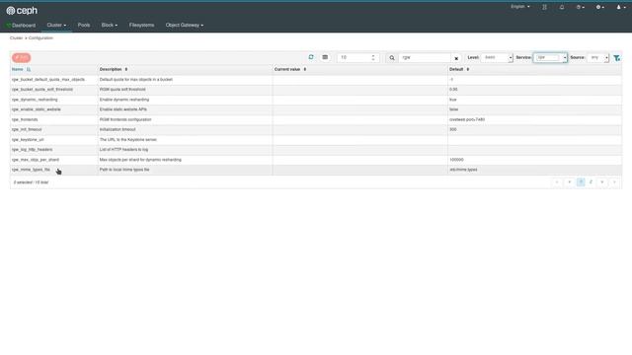Click 'Initialization timeout' description
The image size is (632, 355).
[118, 129]
